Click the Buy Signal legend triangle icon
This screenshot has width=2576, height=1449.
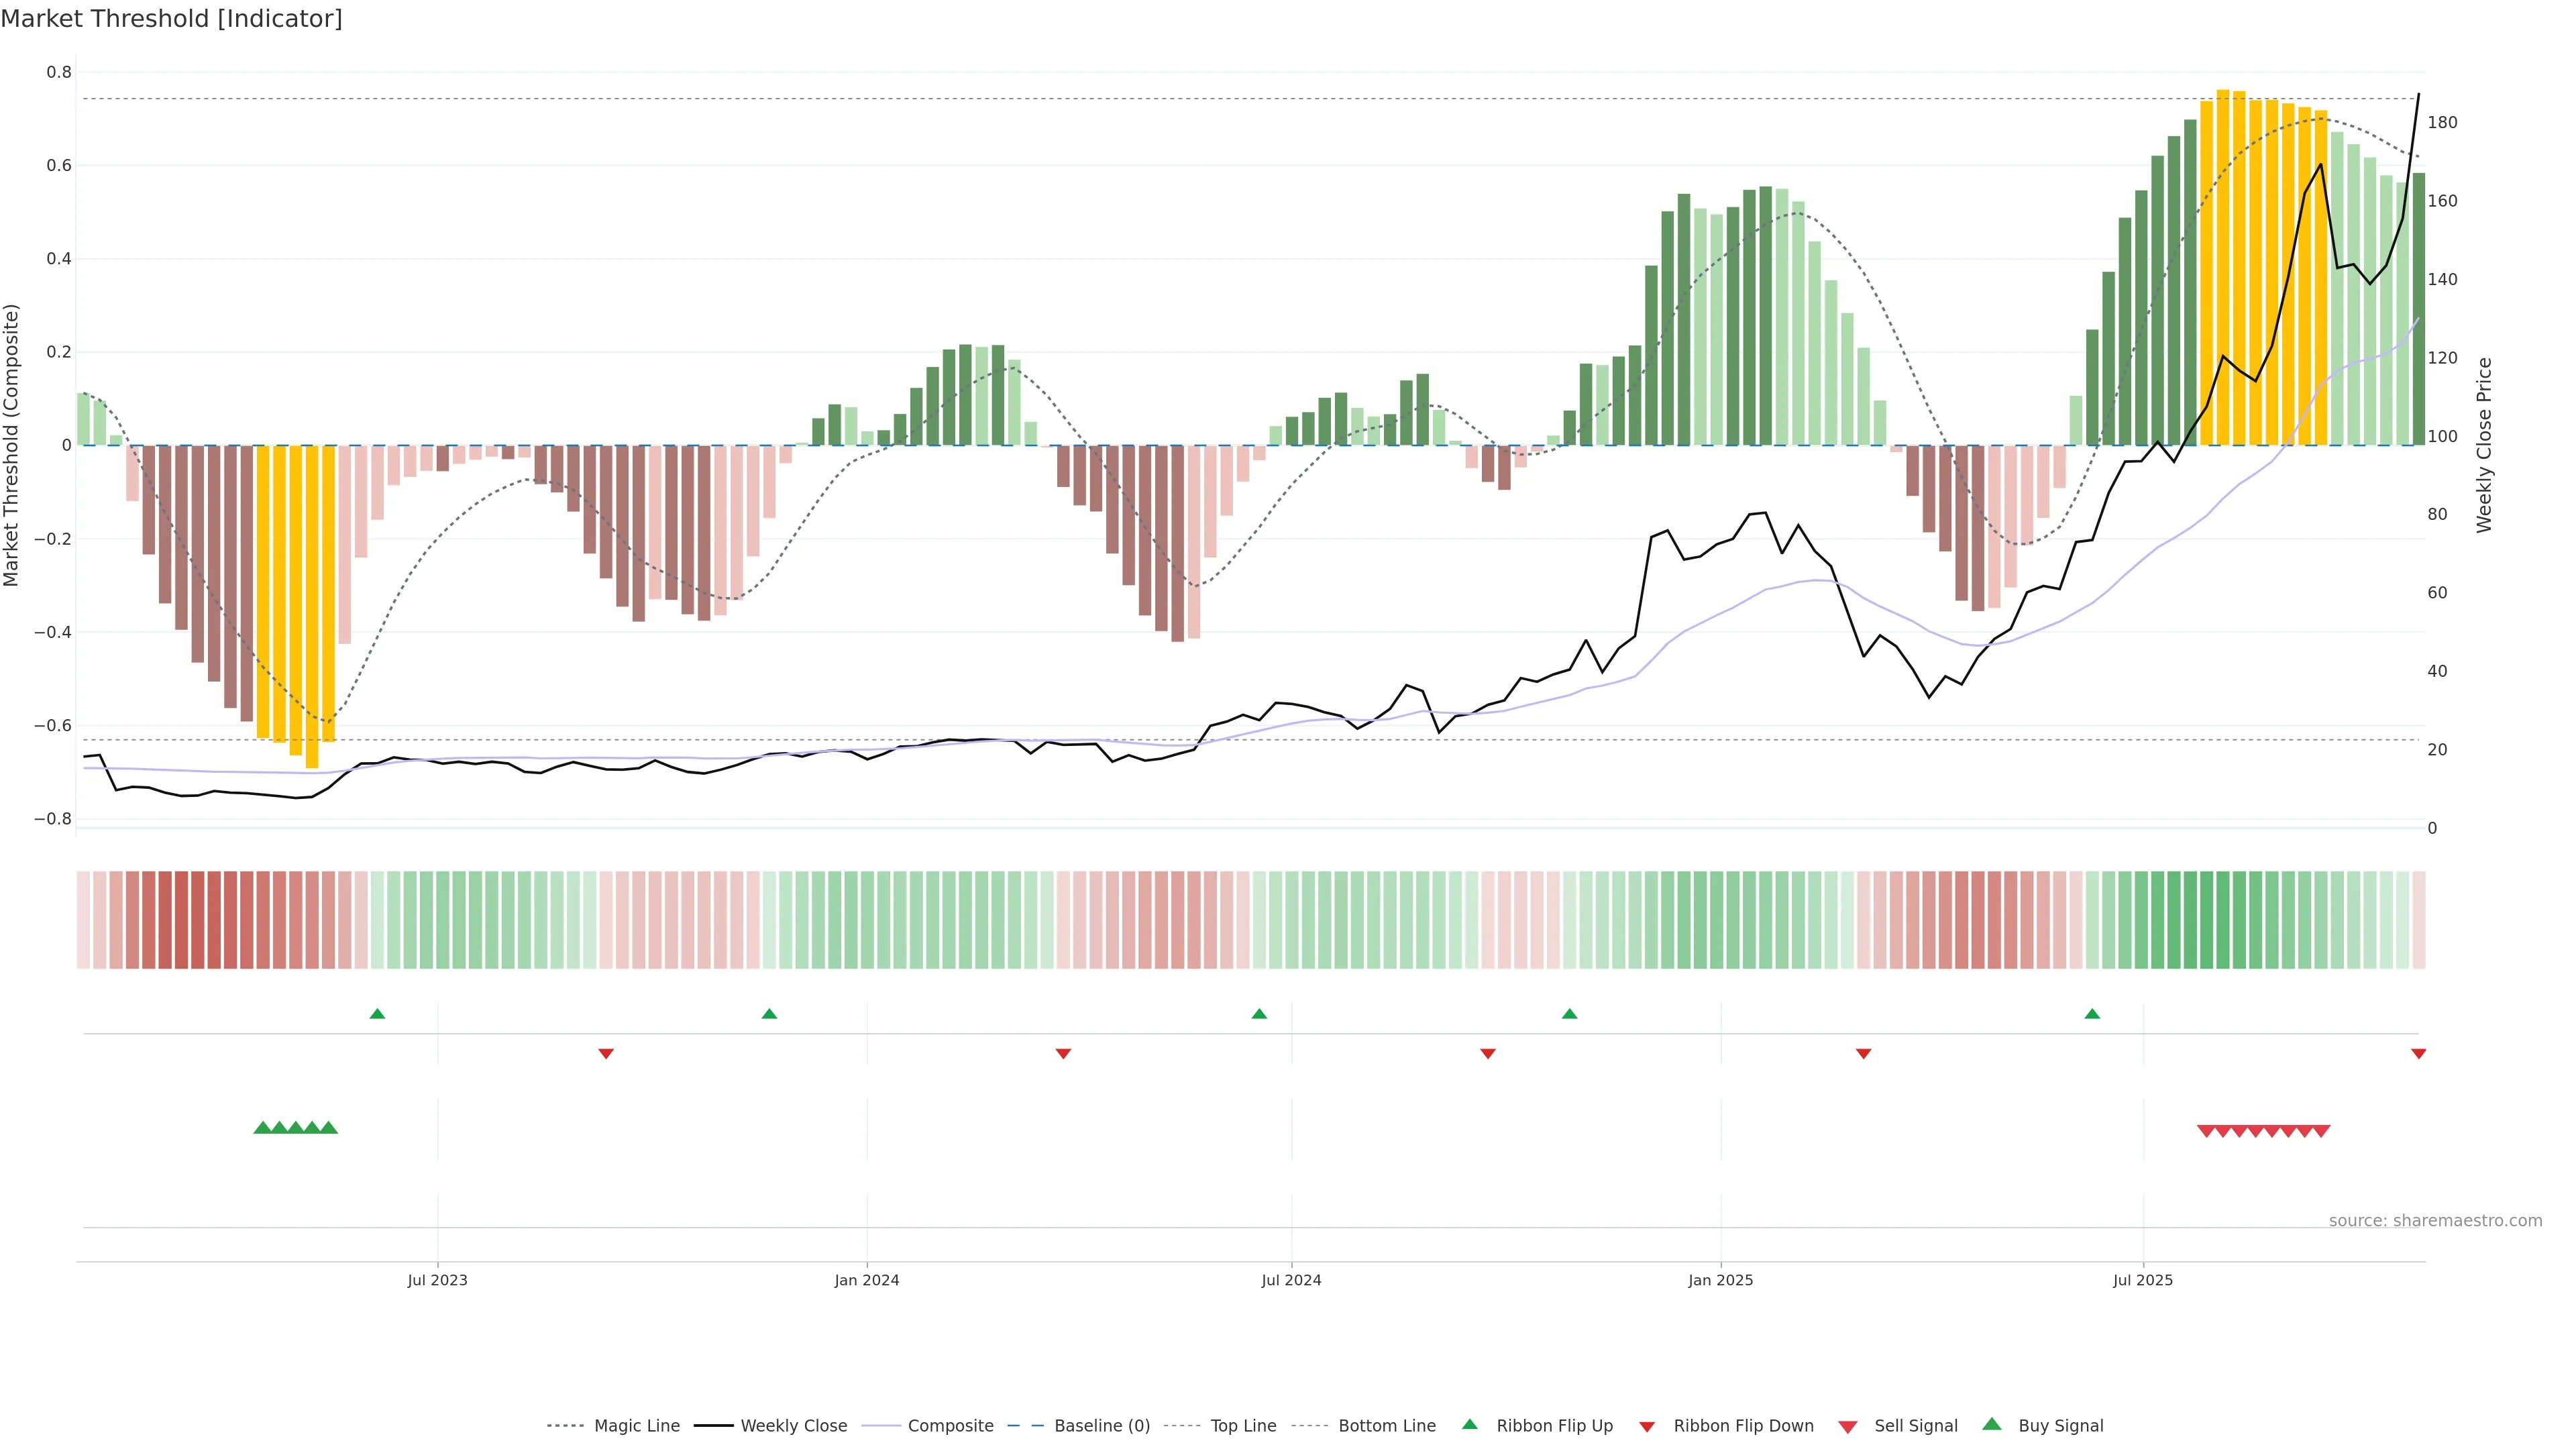click(1992, 1424)
